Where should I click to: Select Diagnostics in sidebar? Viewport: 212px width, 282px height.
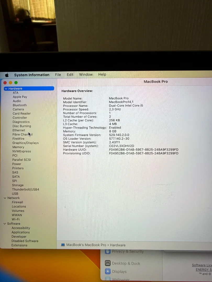(21, 122)
